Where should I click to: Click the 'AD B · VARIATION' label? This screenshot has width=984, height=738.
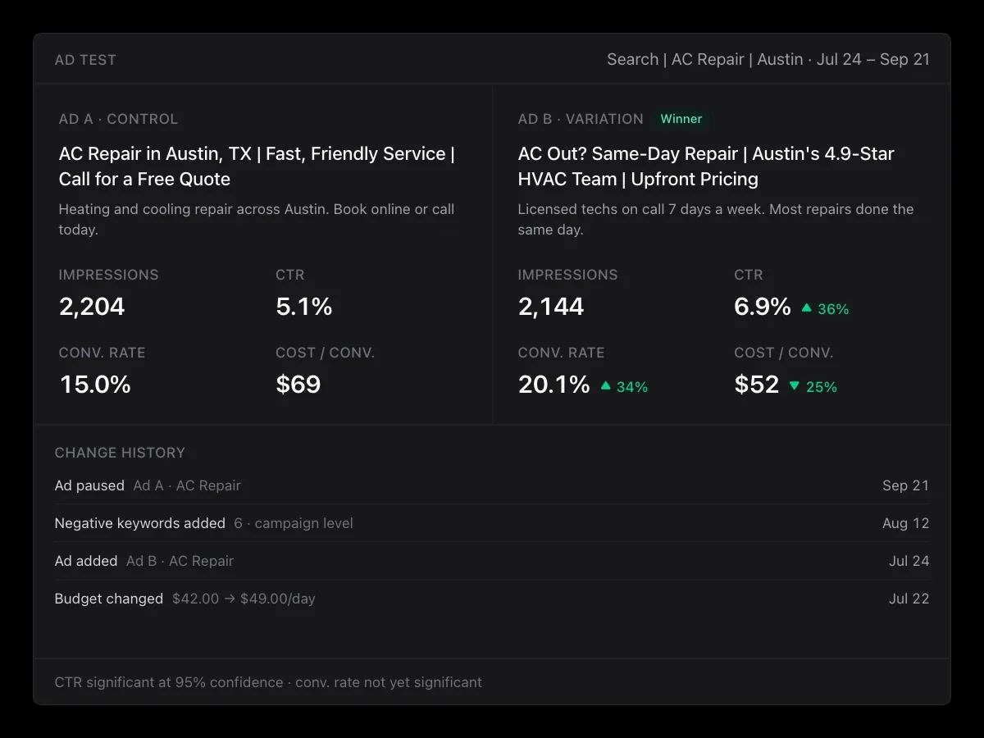pos(581,119)
